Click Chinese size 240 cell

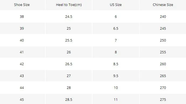163,16
